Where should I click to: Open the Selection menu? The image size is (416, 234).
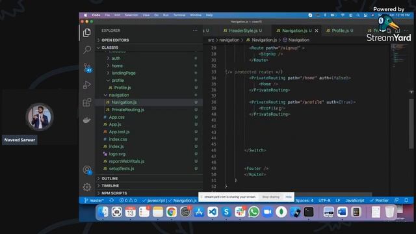coord(131,15)
